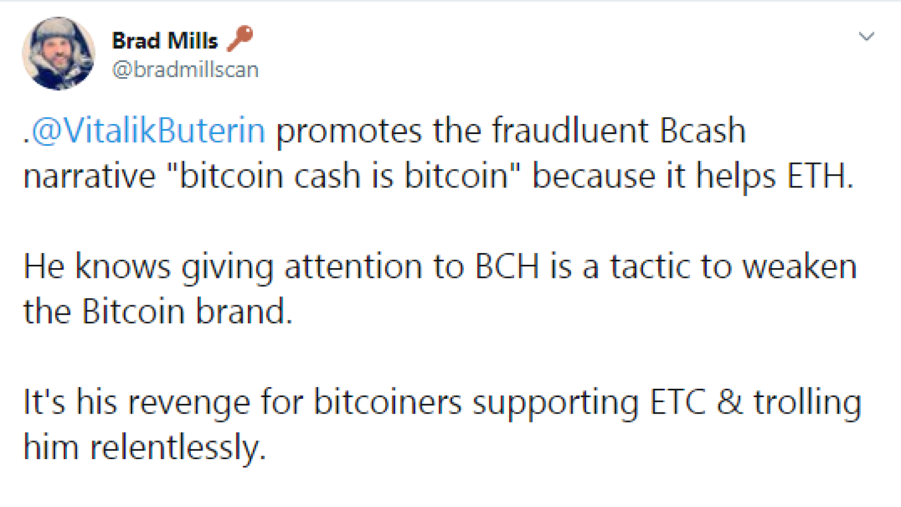This screenshot has width=901, height=507.
Task: Click the word "revenge" in third paragraph
Action: click(x=189, y=403)
